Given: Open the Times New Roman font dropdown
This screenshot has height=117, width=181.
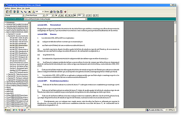Looking at the screenshot, I should pyautogui.click(x=44, y=15).
